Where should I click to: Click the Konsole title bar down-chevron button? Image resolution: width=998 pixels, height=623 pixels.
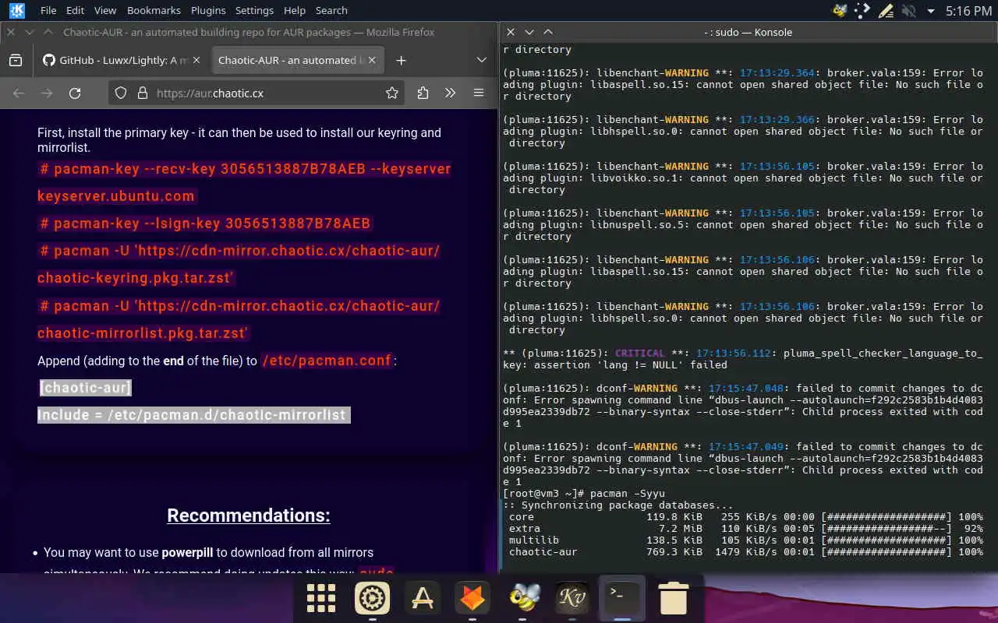(x=529, y=32)
